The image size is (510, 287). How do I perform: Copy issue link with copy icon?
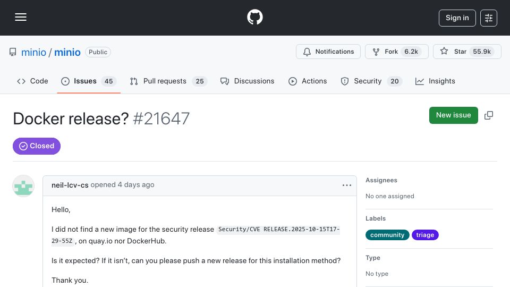489,115
